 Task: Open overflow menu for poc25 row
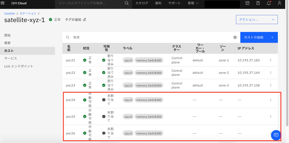[x=271, y=116]
